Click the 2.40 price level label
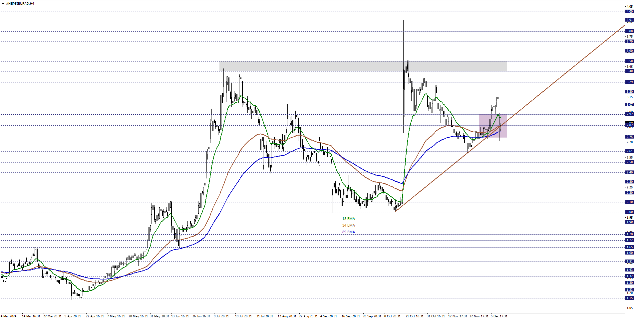 629,172
